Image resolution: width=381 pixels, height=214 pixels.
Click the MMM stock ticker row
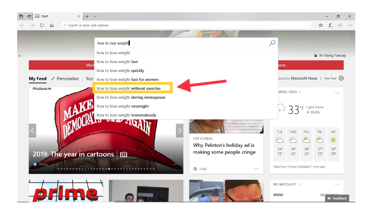tap(306, 195)
